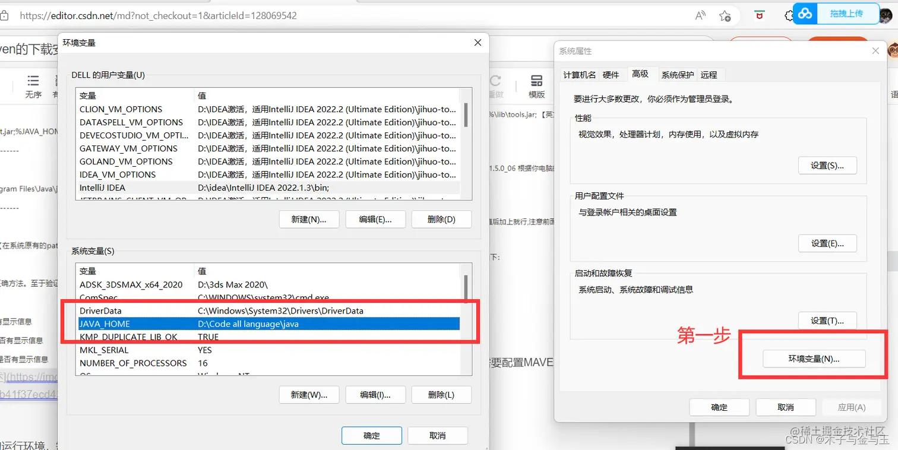This screenshot has height=450, width=898.
Task: Select the DEVECOSTUDIO_VM_OPTI... user variable row
Action: [x=268, y=135]
